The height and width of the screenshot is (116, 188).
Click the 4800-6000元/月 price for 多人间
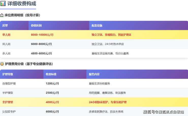point(41,53)
